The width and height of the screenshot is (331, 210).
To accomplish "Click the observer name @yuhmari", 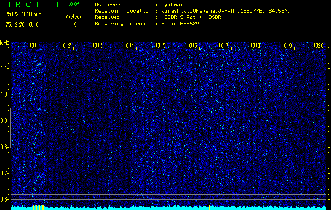I will 174,5.
